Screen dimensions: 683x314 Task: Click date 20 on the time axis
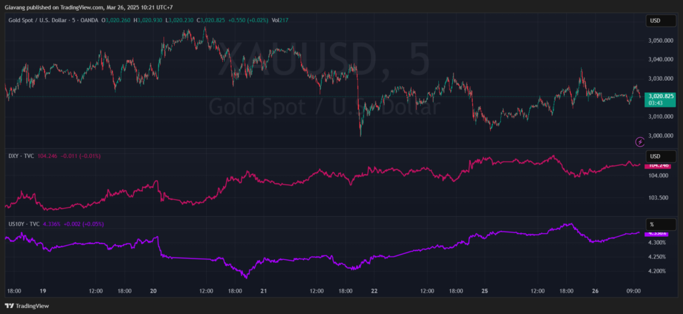(x=153, y=291)
